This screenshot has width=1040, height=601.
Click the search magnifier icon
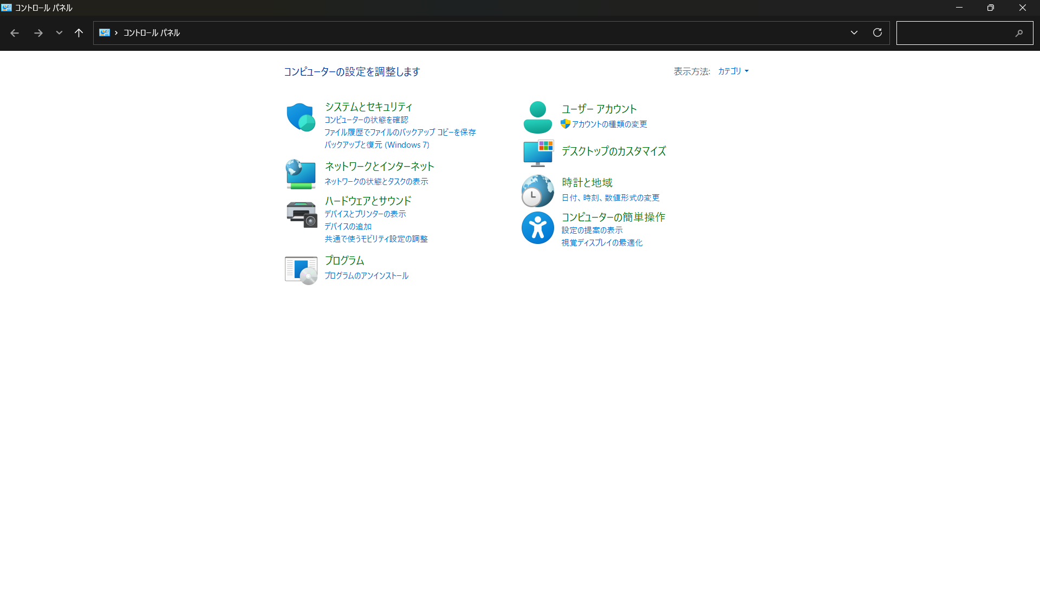pos(1019,33)
